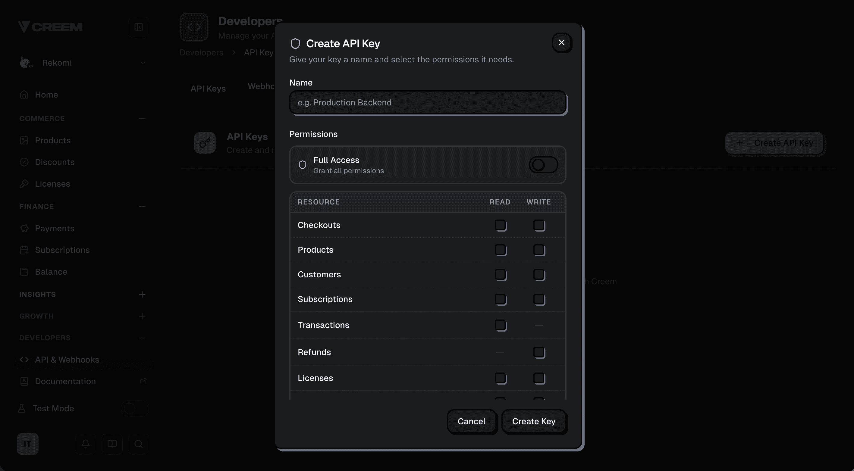Click the background Create API Key button

point(774,143)
